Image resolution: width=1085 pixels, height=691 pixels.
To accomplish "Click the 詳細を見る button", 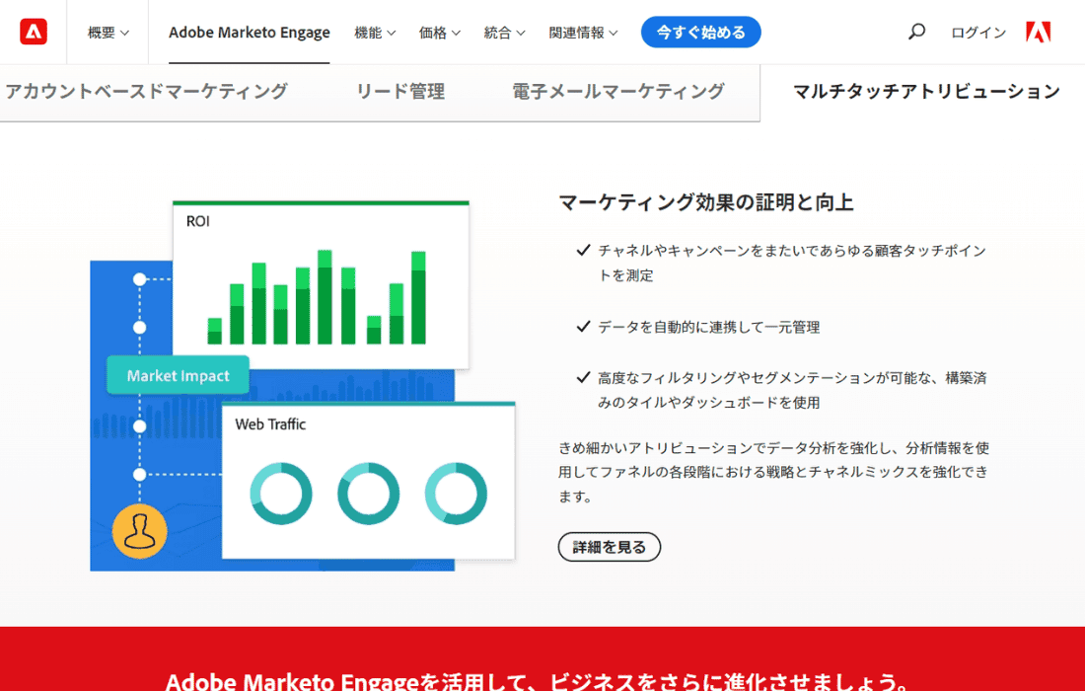I will [x=609, y=547].
